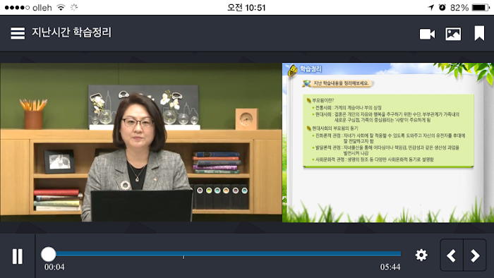Tap the location arrow status icon

tap(430, 8)
